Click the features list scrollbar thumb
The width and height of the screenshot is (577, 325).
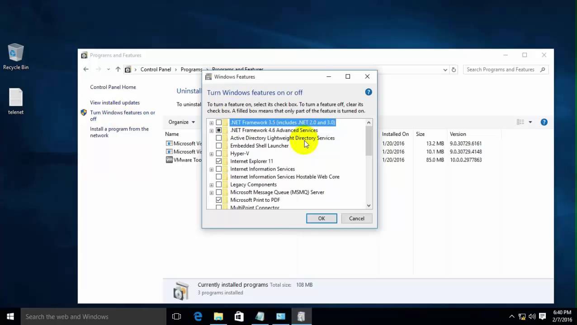click(369, 141)
